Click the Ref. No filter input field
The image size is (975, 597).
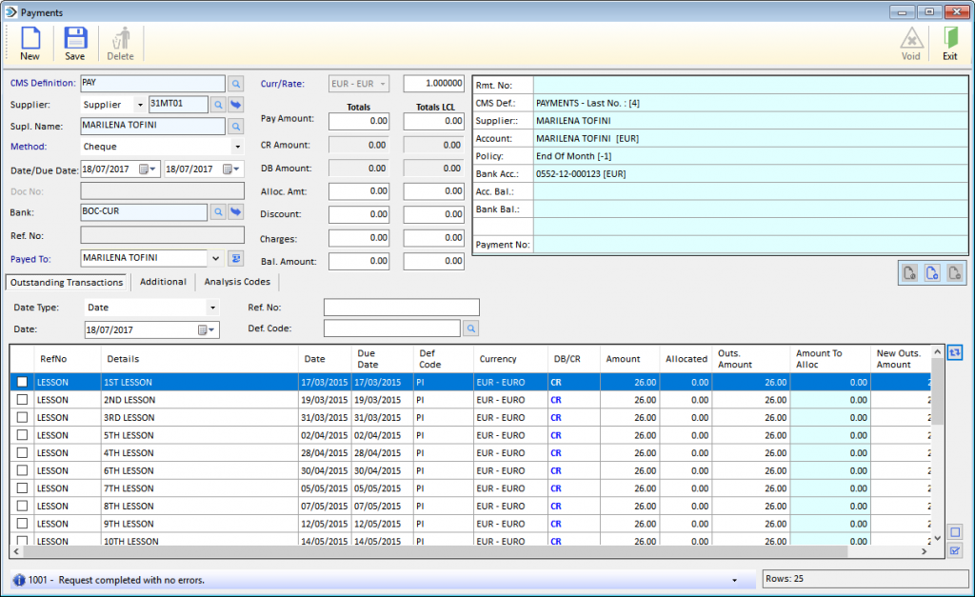[x=401, y=308]
